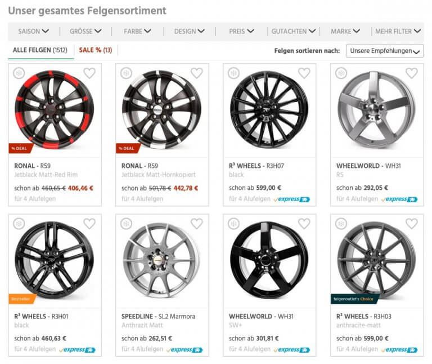
Task: Open the Speedline SL2 Marmora product link
Action: [x=158, y=316]
